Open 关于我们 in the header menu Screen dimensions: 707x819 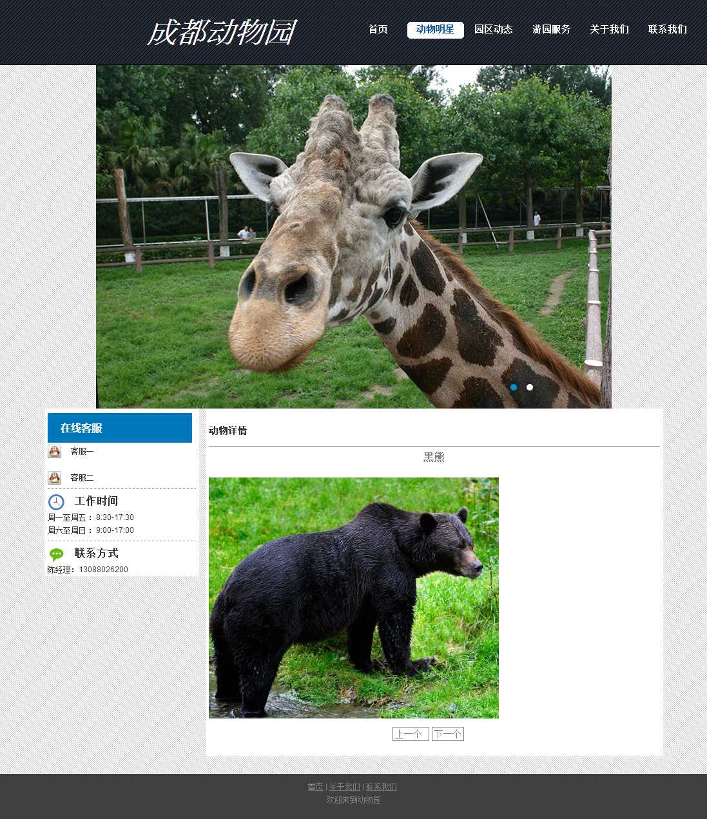[x=609, y=30]
